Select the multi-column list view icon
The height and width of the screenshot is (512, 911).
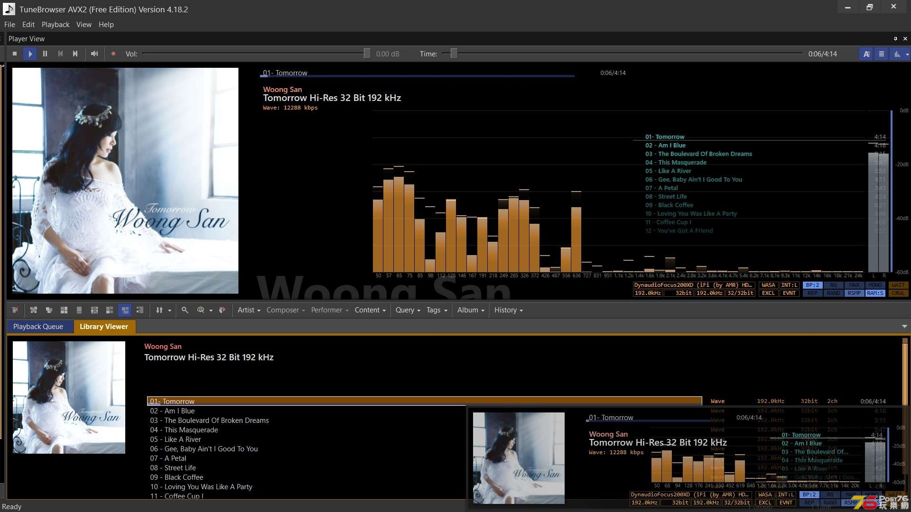[94, 310]
